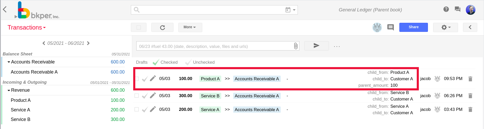Open the Transactions menu dropdown
The width and height of the screenshot is (484, 129).
click(26, 27)
